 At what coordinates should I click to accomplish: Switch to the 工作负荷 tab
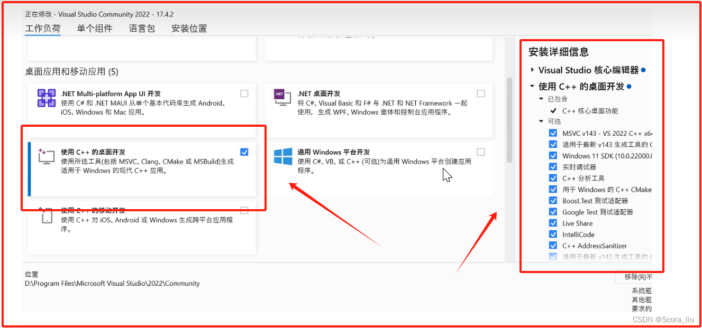43,29
